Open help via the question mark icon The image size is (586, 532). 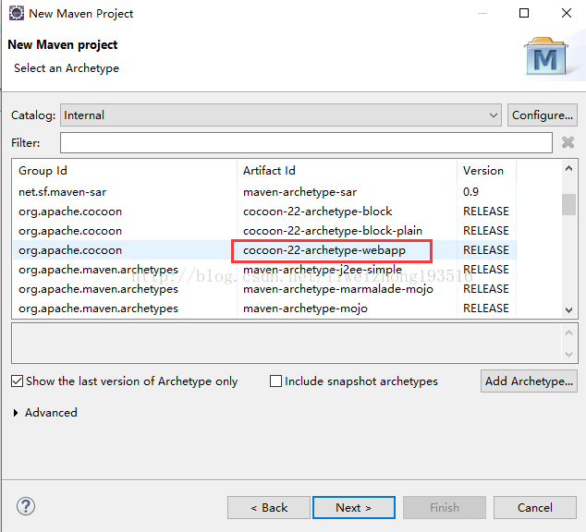tap(26, 507)
